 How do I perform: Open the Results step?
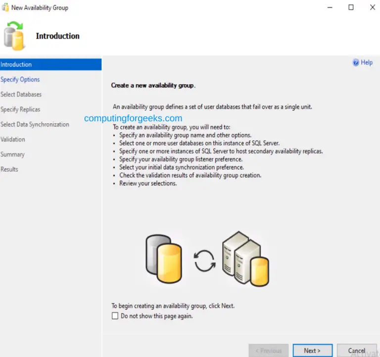[9, 169]
